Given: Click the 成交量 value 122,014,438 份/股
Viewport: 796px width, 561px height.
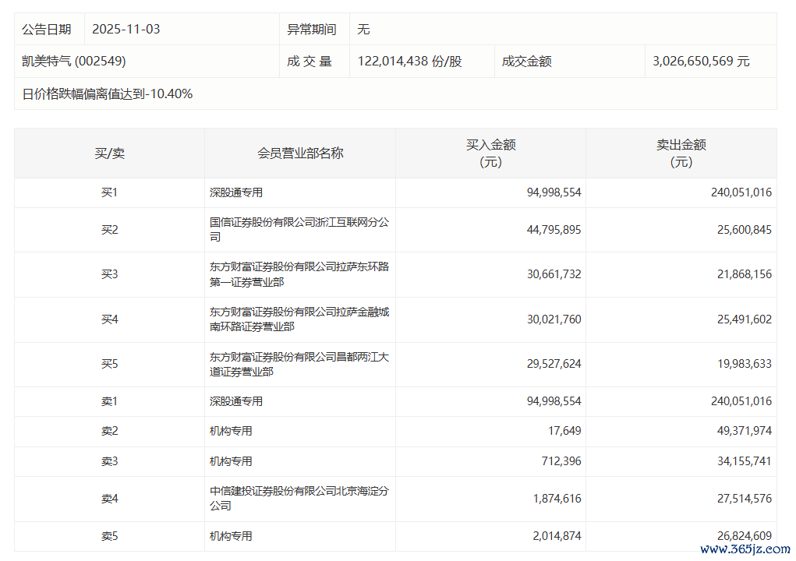Looking at the screenshot, I should (409, 62).
